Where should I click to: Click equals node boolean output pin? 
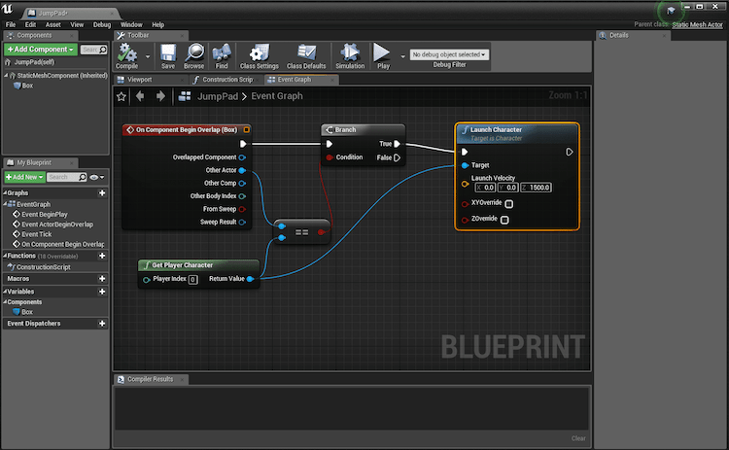(321, 232)
